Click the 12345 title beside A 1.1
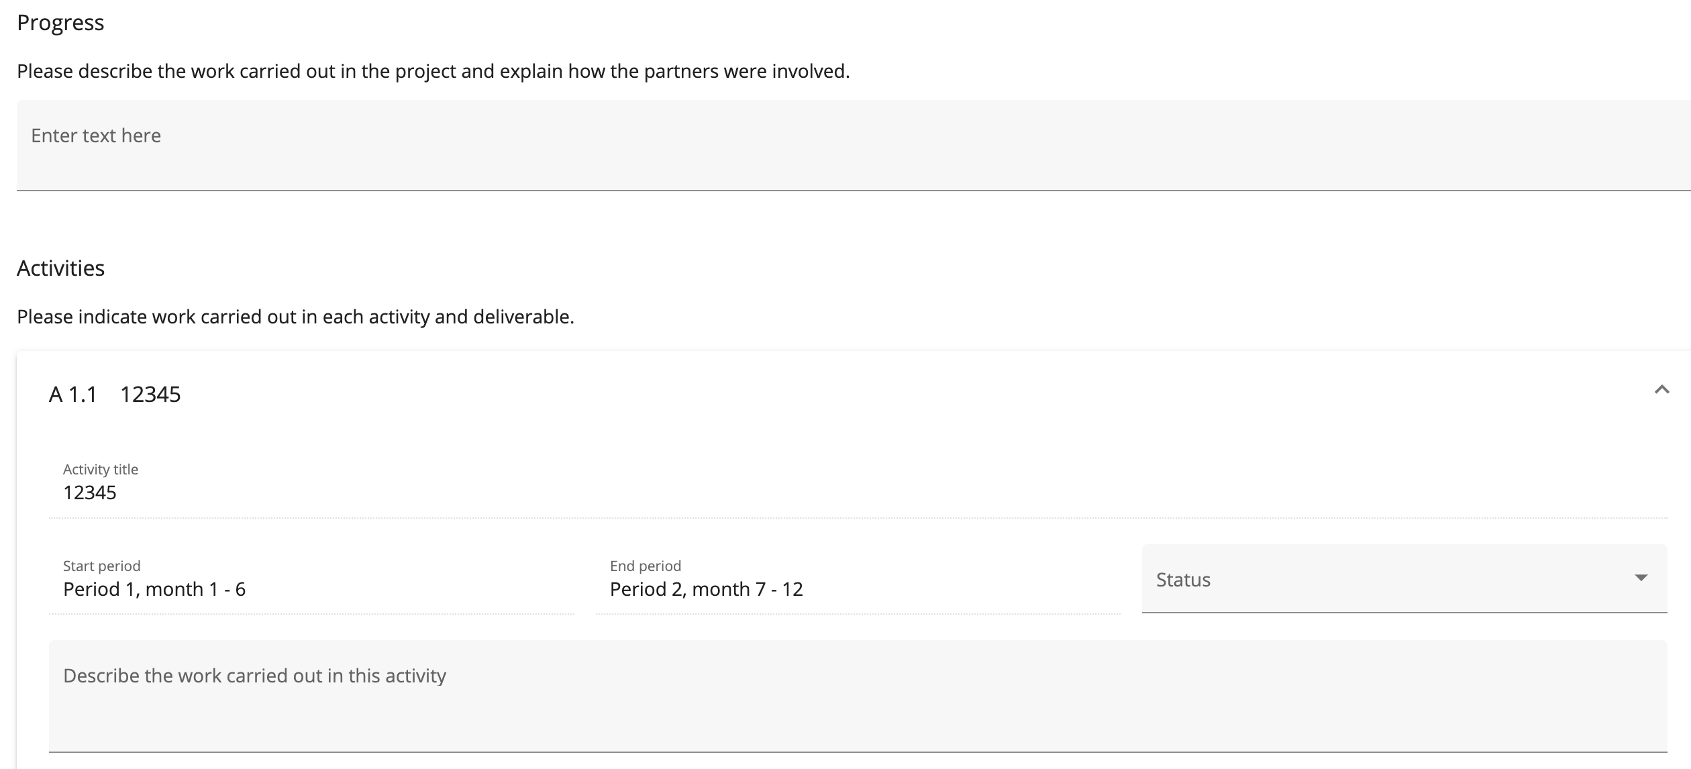 click(150, 395)
